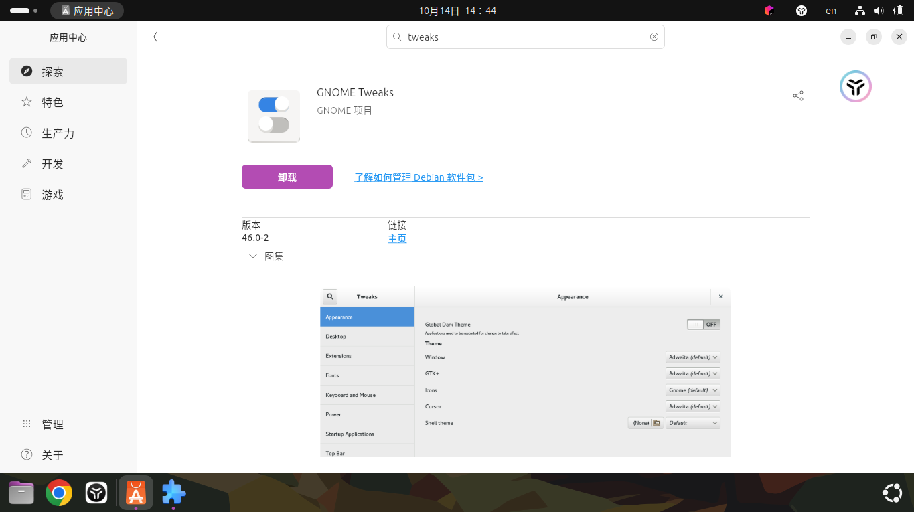Focus the tweaks search field
914x512 pixels.
pos(525,37)
